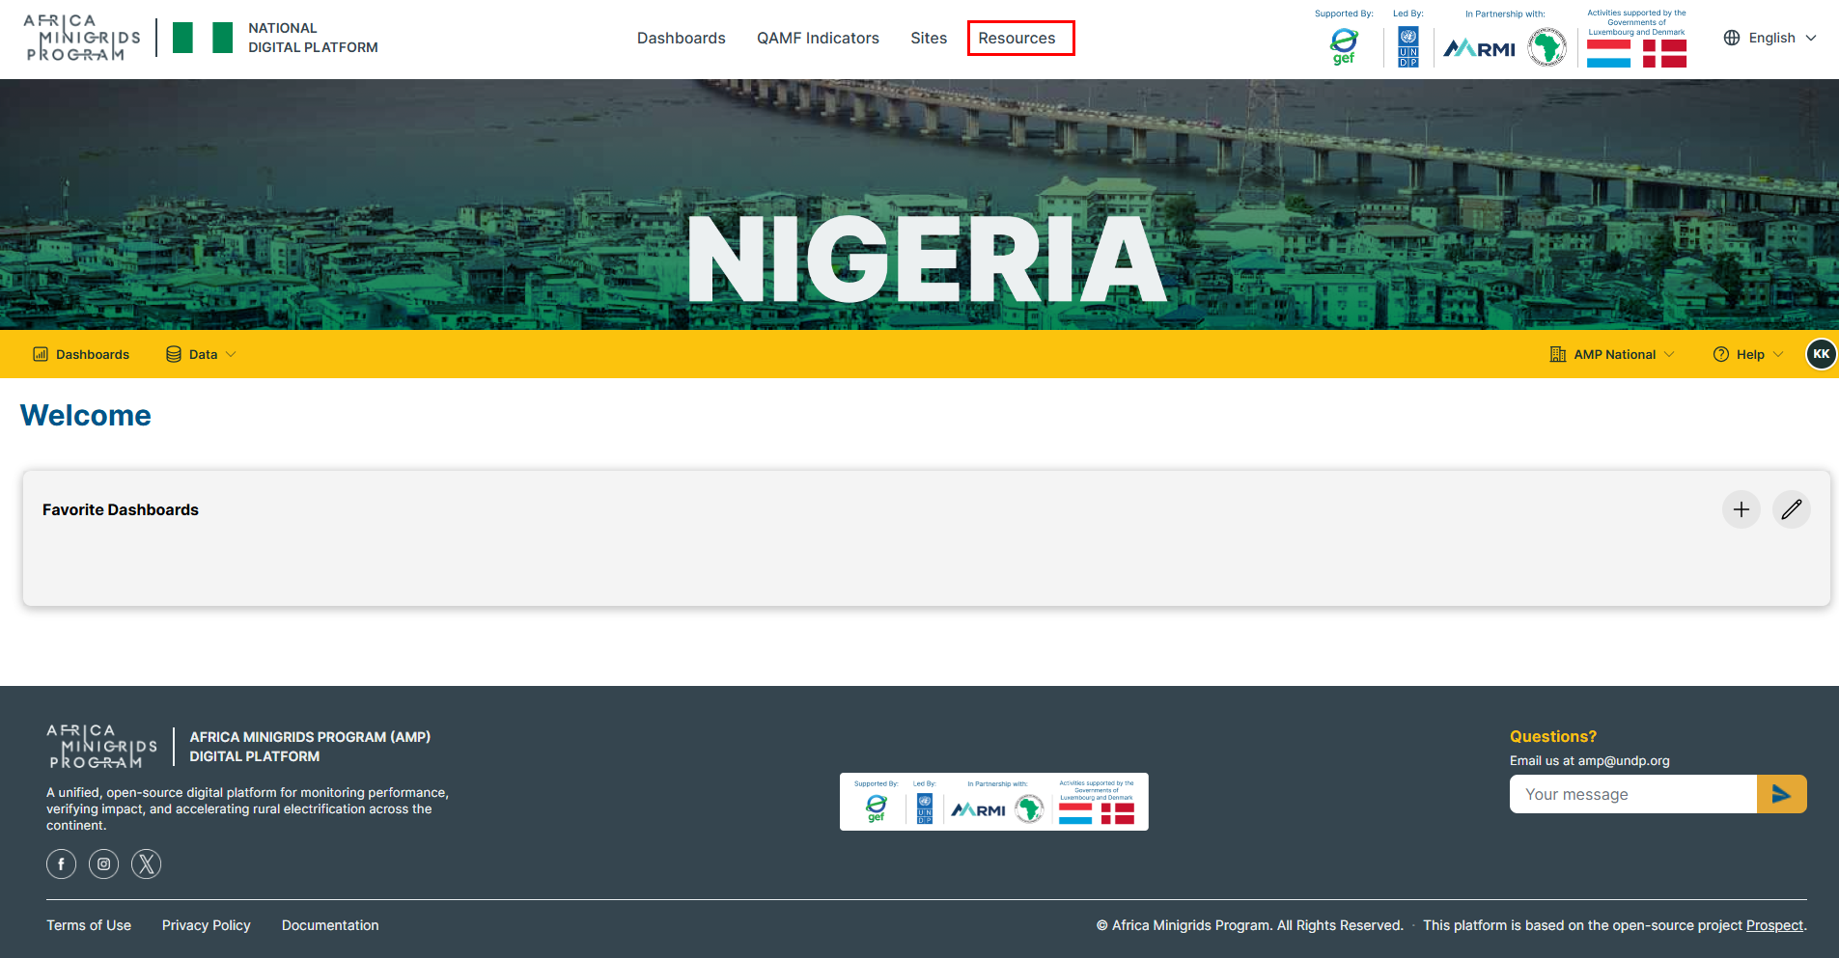
Task: Open the Instagram social link
Action: [x=103, y=863]
